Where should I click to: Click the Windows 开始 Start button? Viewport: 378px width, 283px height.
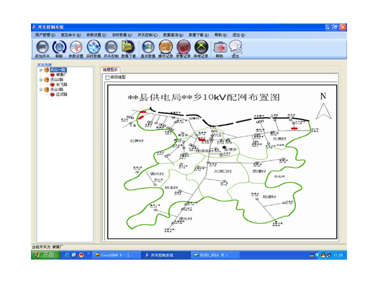46,255
